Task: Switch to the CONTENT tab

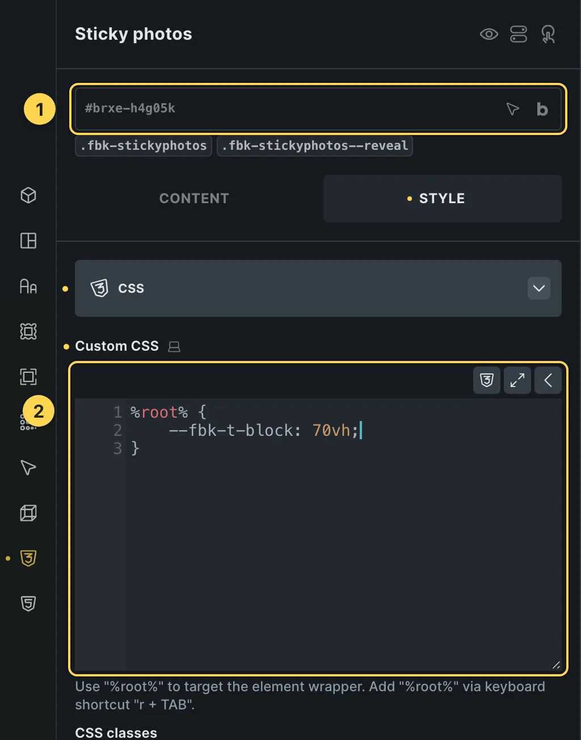Action: tap(194, 198)
